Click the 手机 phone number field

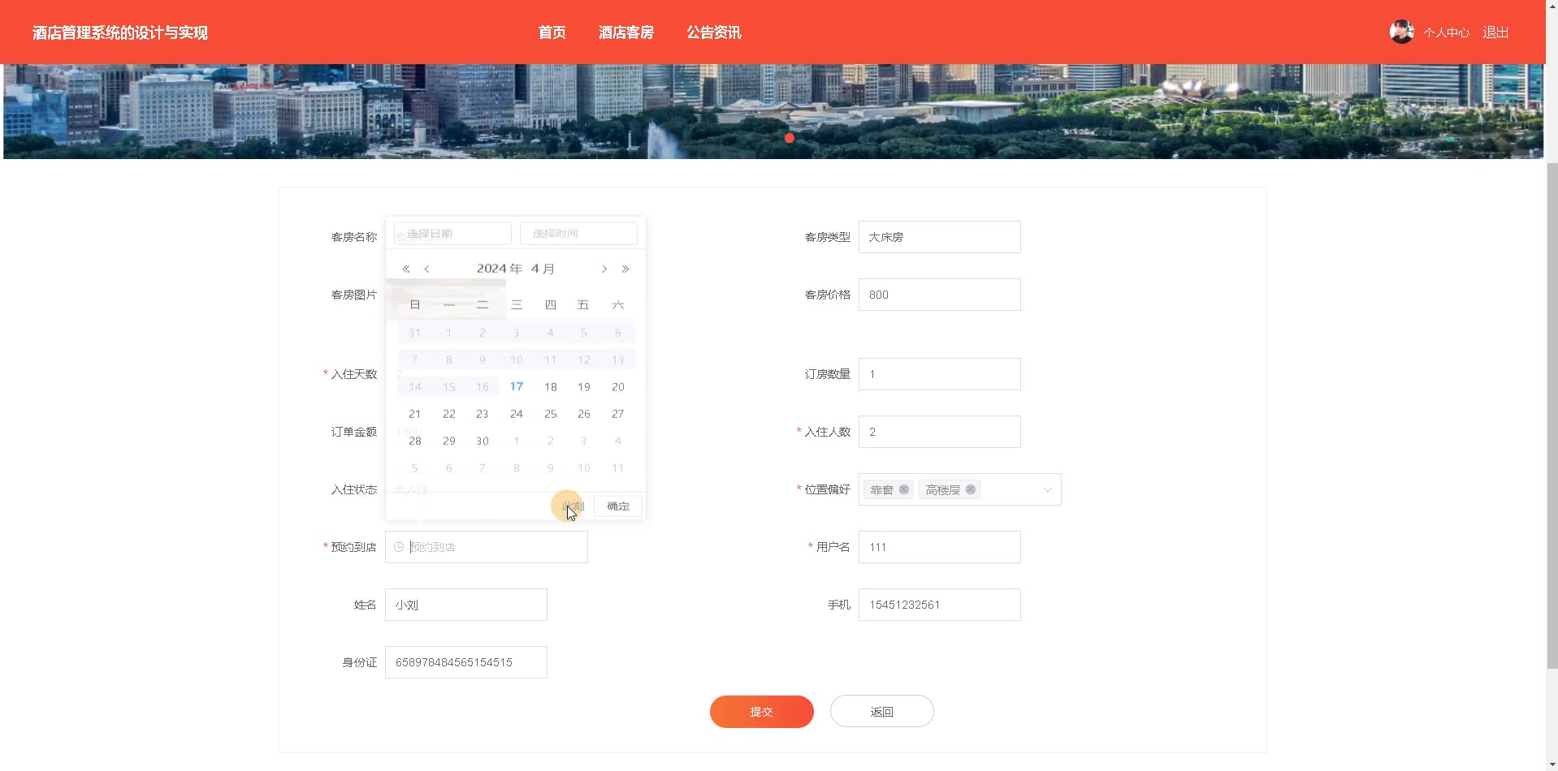[940, 605]
